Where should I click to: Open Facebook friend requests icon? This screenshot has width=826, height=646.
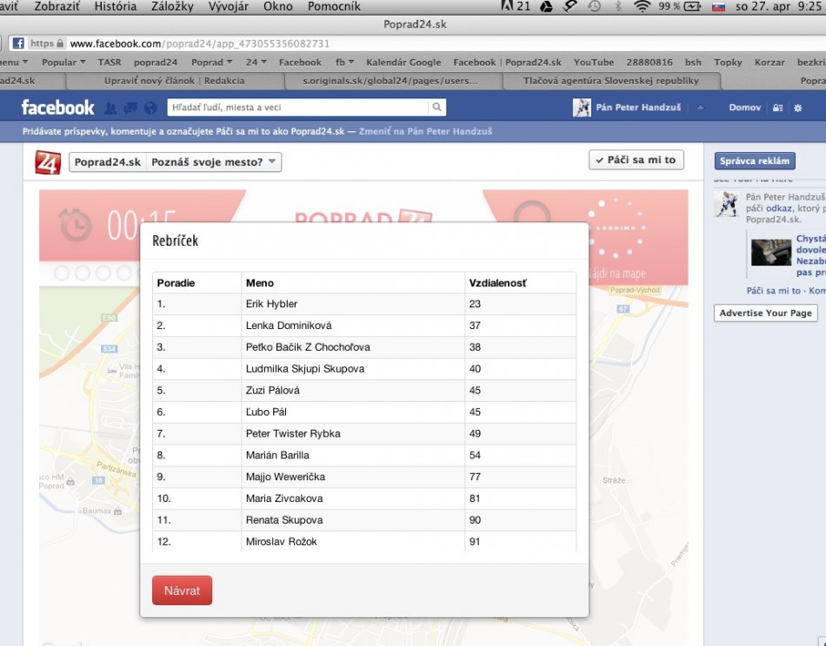click(x=110, y=108)
